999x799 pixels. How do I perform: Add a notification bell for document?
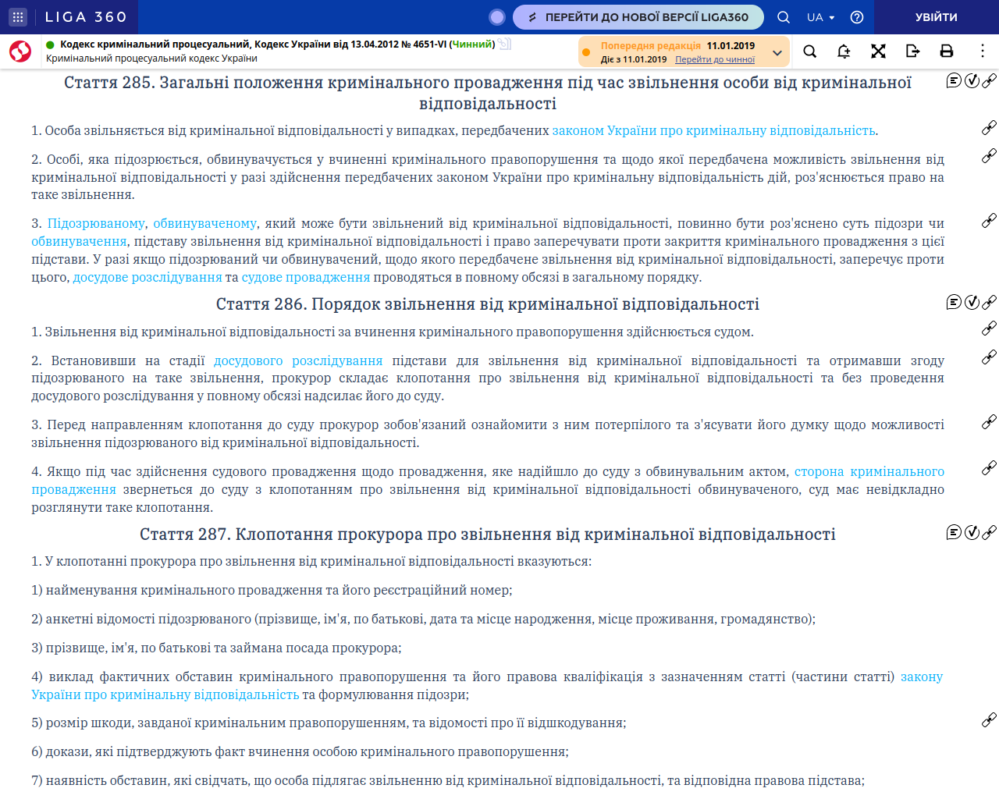tap(844, 51)
